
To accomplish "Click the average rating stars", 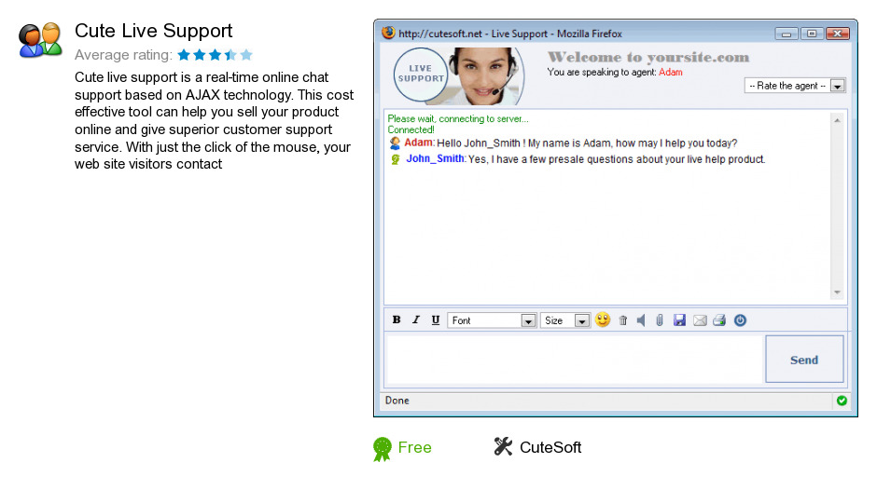I will click(216, 55).
